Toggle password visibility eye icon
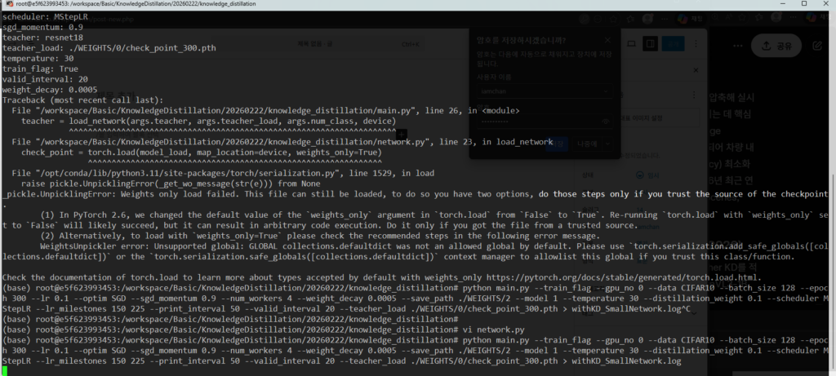836x376 pixels. (x=606, y=121)
